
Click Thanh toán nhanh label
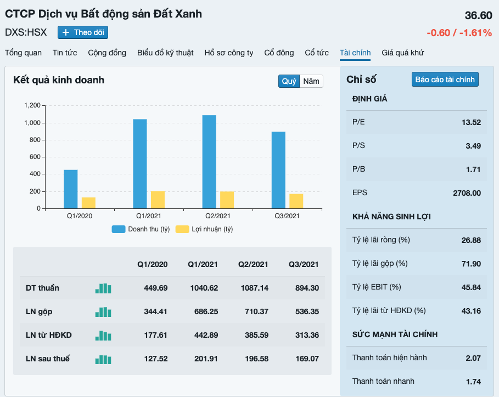tap(383, 382)
